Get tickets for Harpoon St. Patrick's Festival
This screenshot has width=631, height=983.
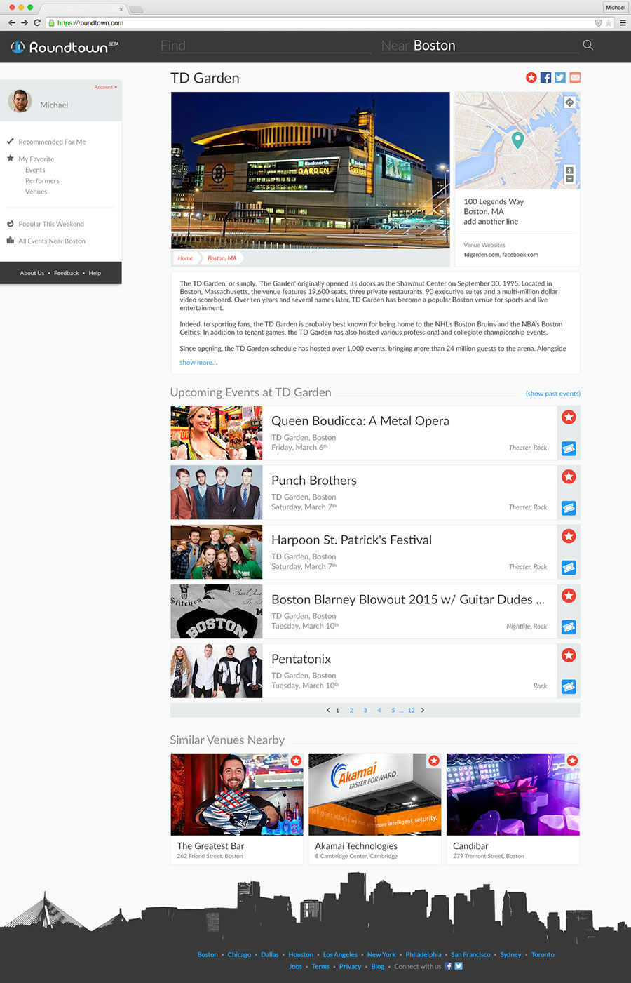[x=569, y=568]
